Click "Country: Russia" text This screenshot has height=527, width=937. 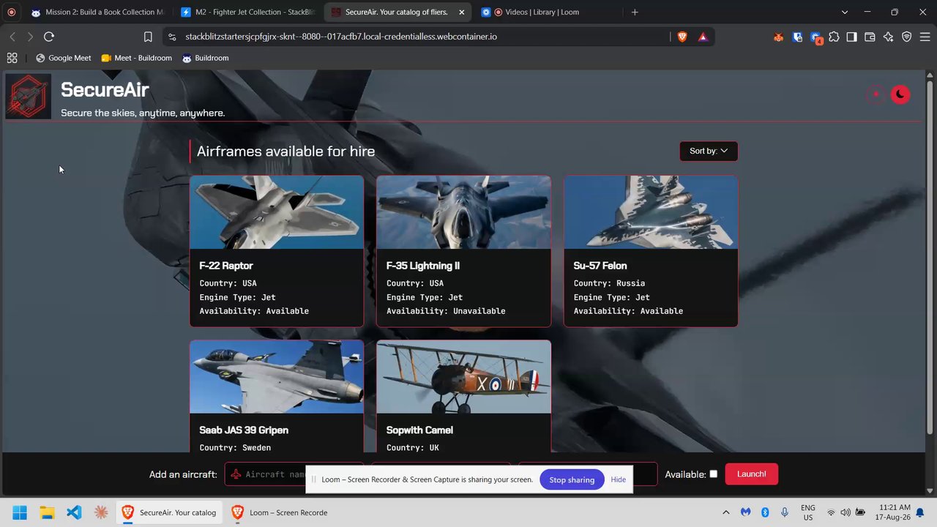coord(609,283)
